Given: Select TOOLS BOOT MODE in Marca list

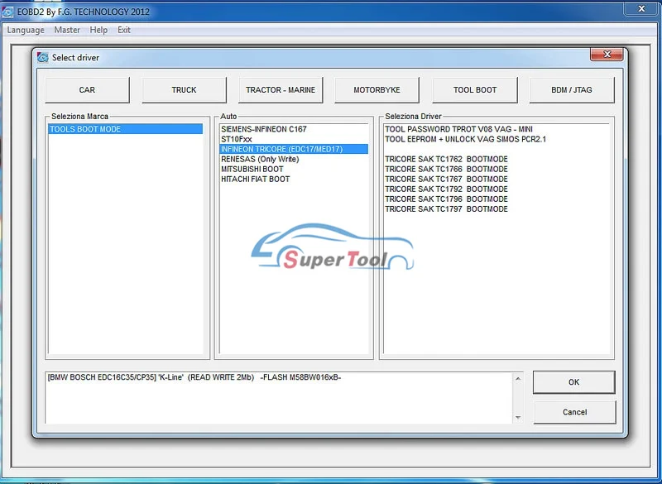Looking at the screenshot, I should click(126, 129).
